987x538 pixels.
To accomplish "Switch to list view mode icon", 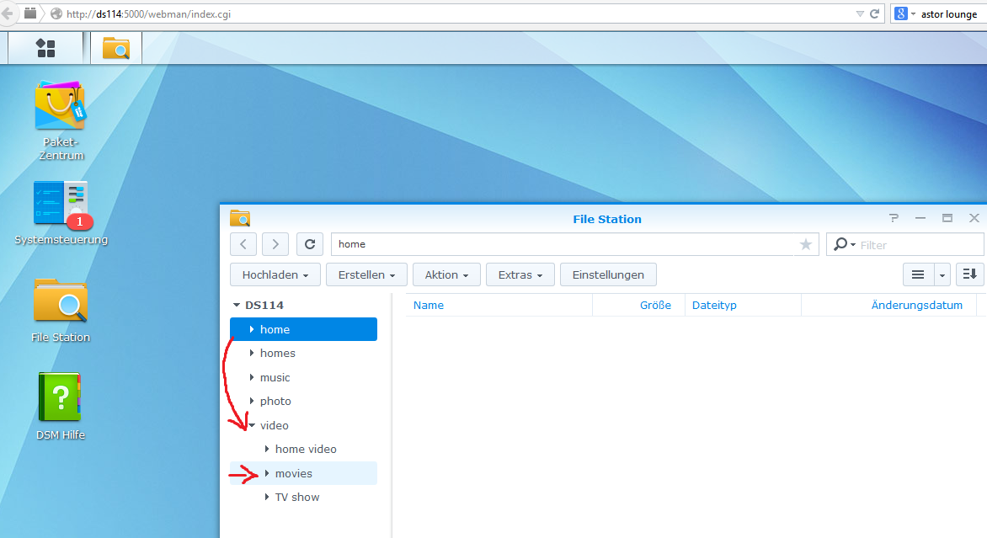I will (918, 275).
